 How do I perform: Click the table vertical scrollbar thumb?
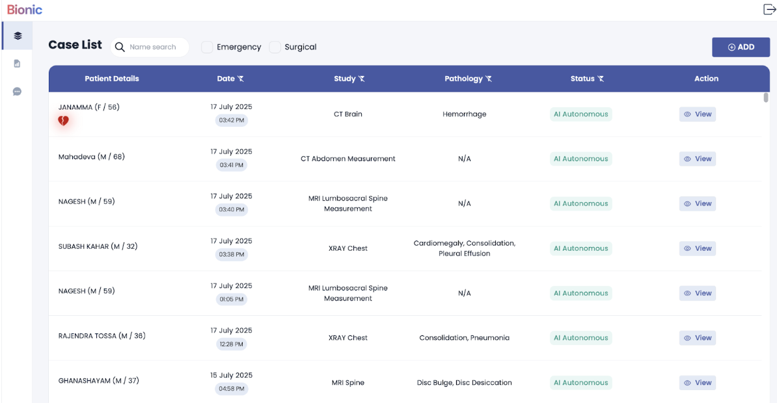tap(765, 97)
